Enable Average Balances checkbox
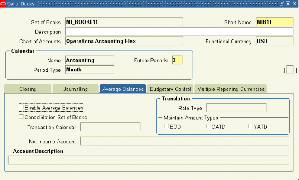Image resolution: width=299 pixels, height=180 pixels. (x=21, y=107)
